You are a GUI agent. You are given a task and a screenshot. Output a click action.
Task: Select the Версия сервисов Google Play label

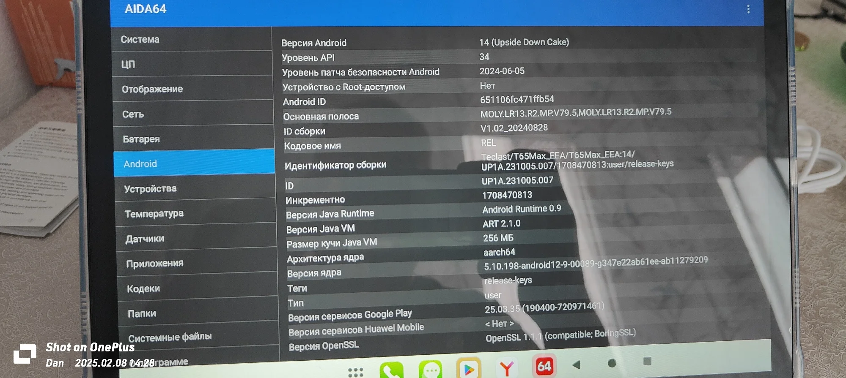click(x=350, y=315)
